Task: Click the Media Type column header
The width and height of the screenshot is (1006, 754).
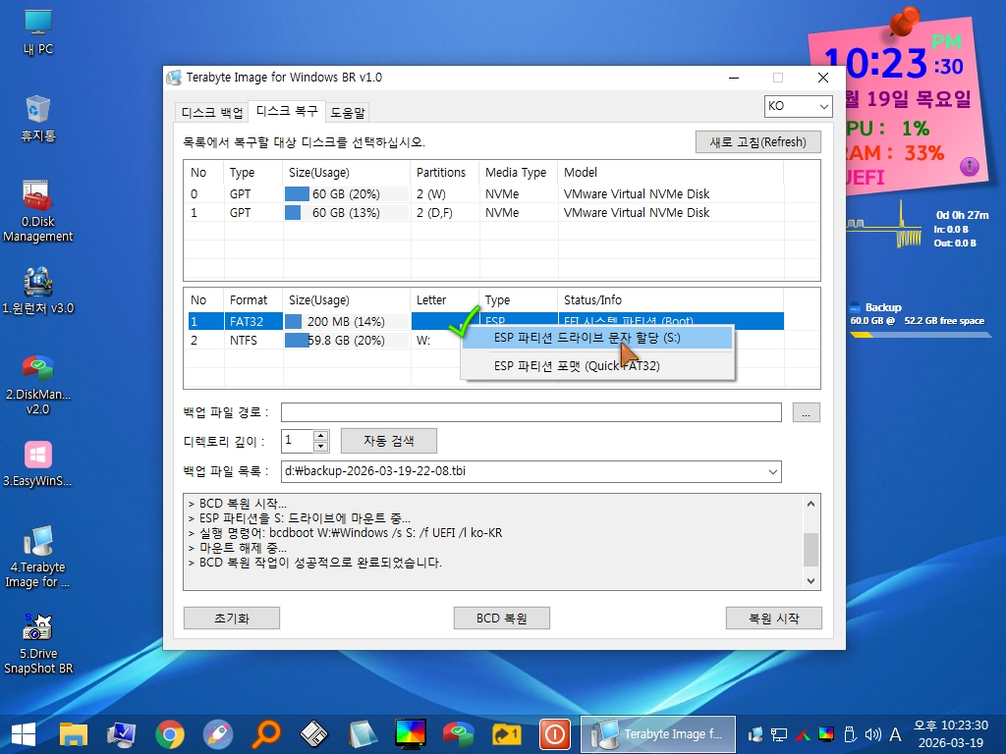Action: coord(519,173)
